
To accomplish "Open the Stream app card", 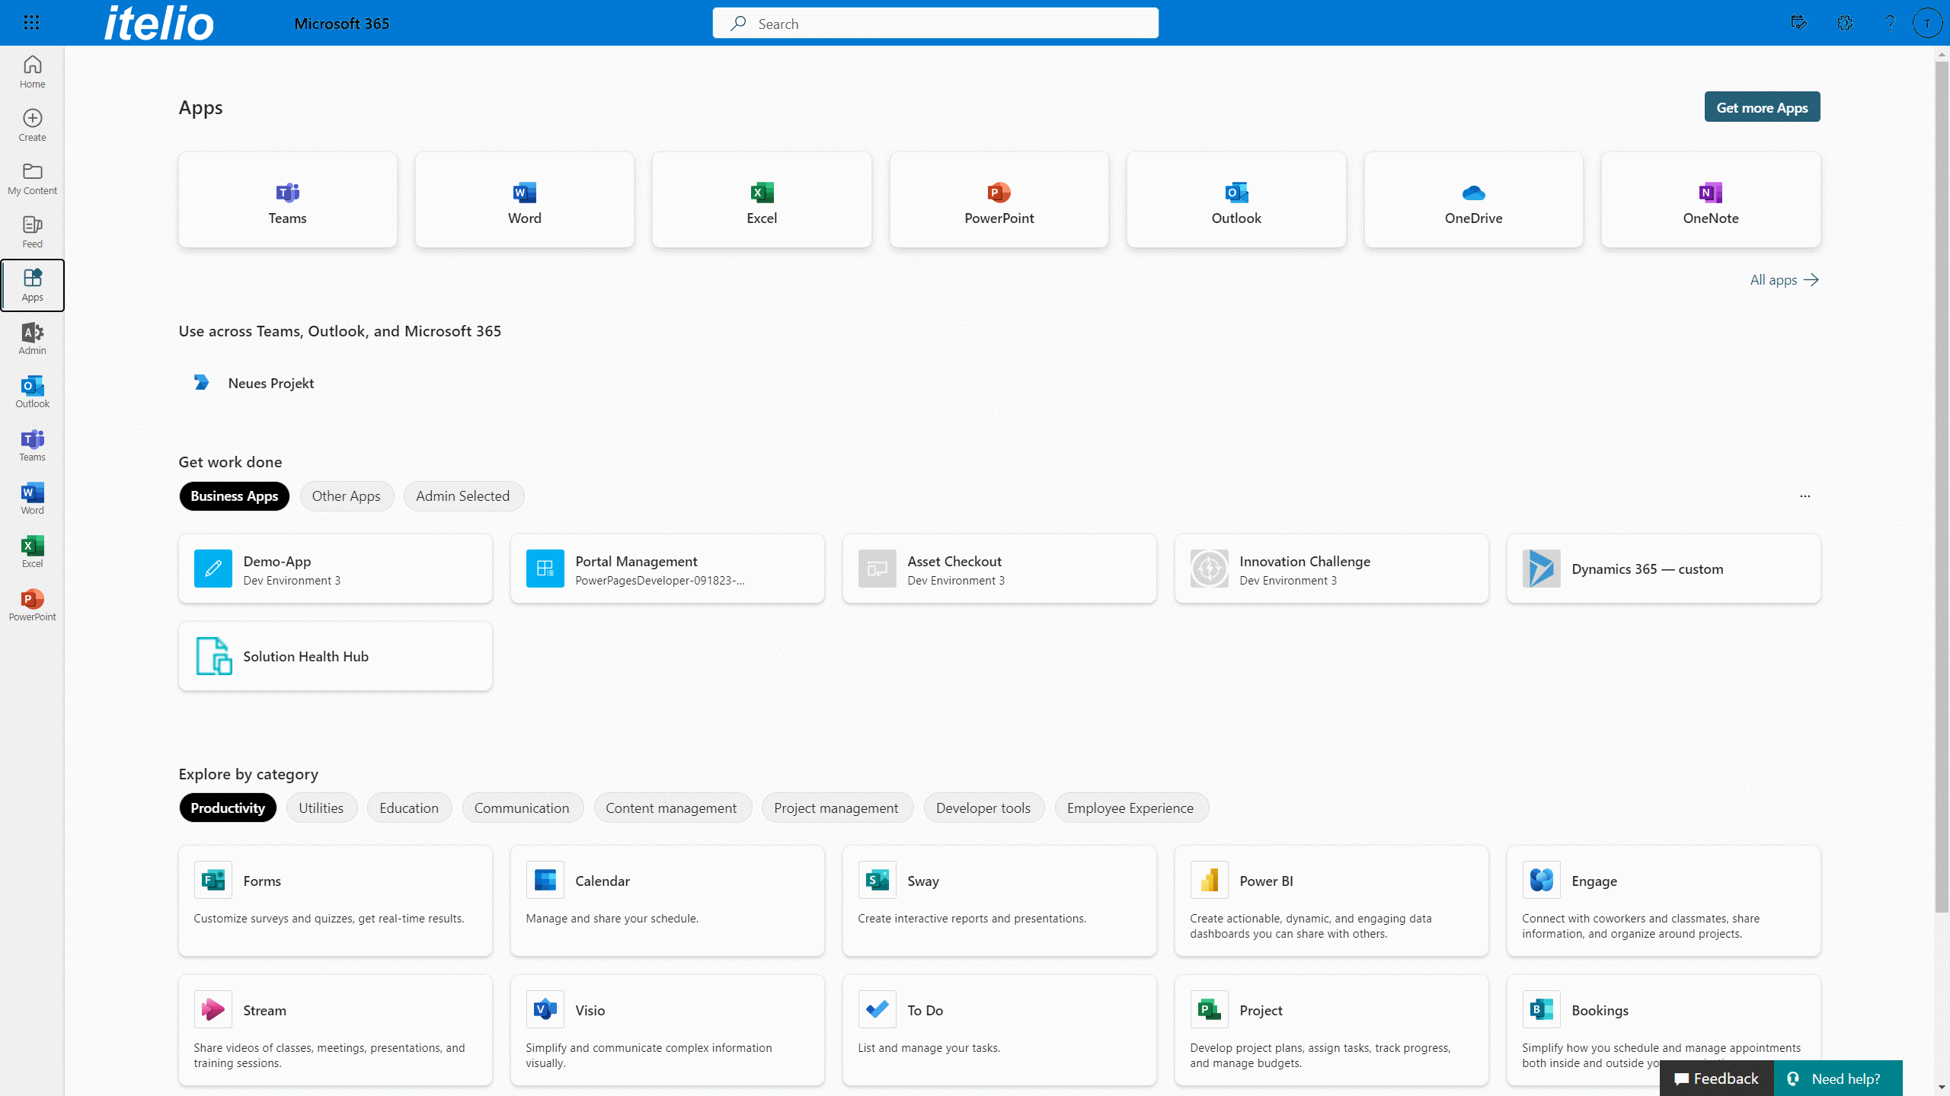I will pos(335,1030).
